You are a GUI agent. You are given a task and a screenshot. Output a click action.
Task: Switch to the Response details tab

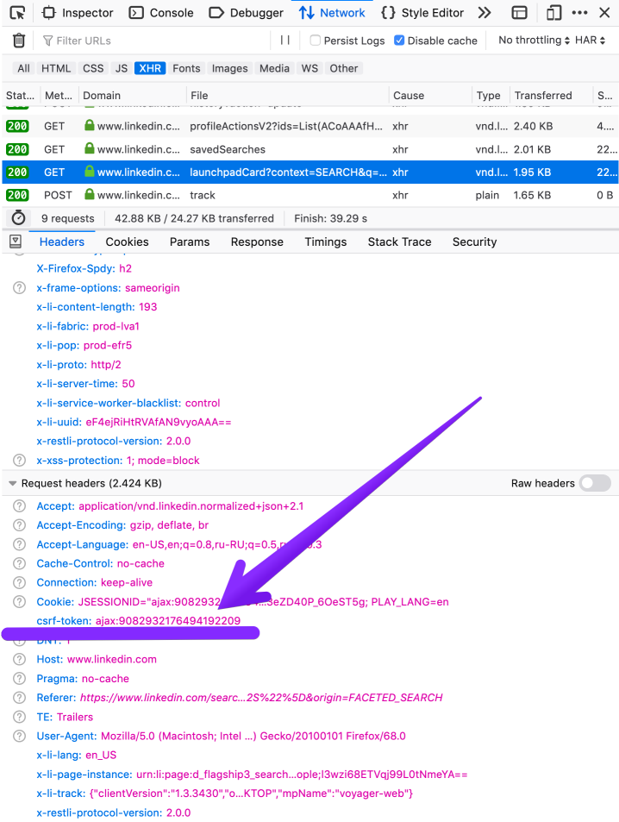(x=258, y=242)
